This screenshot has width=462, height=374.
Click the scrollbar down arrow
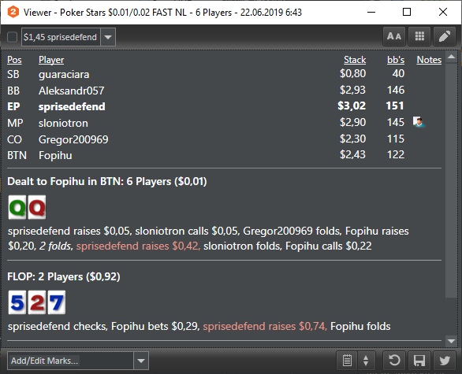point(451,341)
